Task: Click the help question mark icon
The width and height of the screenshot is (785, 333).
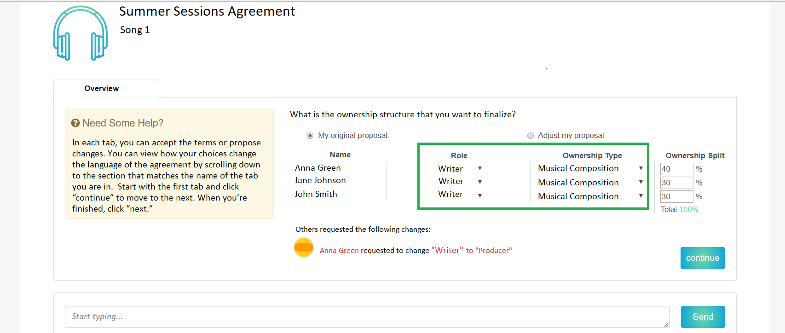Action: 75,123
